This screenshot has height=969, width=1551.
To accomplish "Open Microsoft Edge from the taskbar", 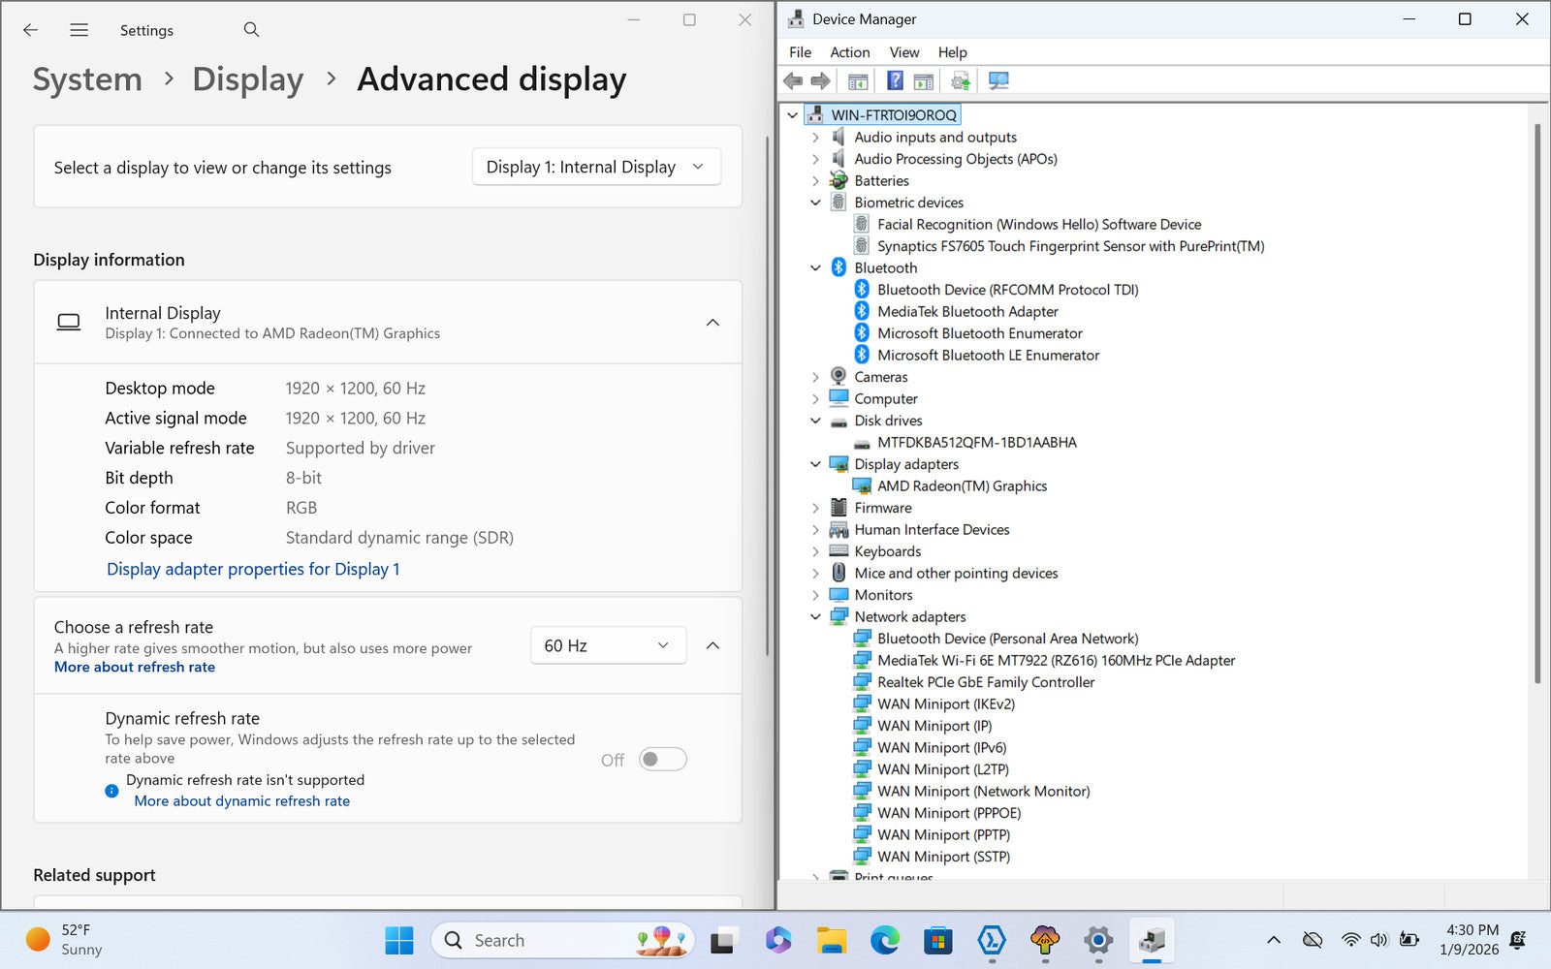I will point(884,940).
